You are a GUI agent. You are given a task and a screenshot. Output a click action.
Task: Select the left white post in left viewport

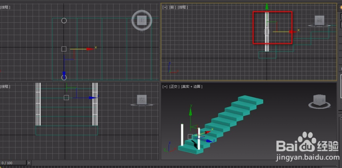pos(38,104)
